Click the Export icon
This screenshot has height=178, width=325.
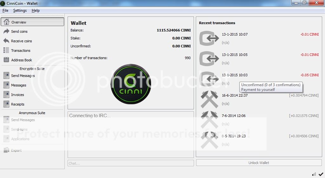[x=6, y=150]
